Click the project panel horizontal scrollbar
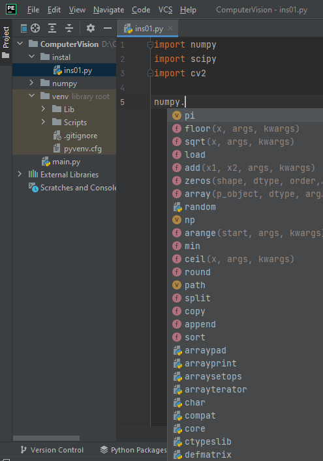 (46, 438)
